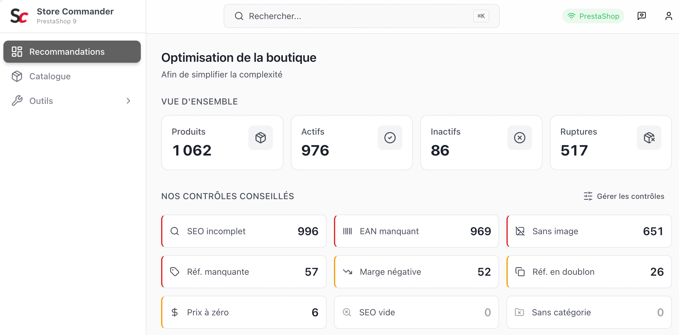Focus the Rechercher search field

362,16
